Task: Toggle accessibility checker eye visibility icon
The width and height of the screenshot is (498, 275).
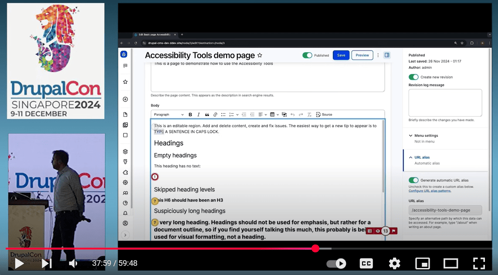Action: (x=378, y=231)
